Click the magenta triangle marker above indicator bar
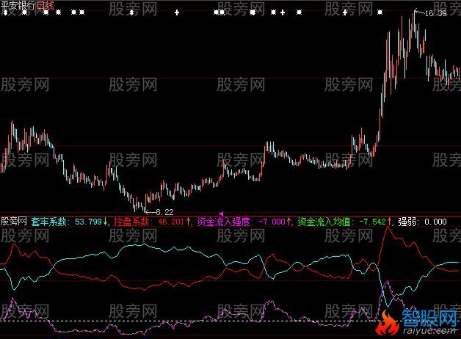The width and height of the screenshot is (461, 339). pyautogui.click(x=221, y=214)
